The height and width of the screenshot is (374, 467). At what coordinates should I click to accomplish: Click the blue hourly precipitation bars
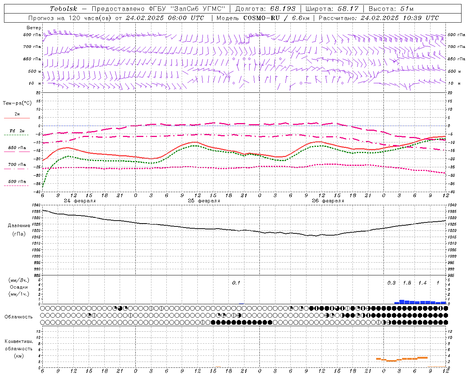(420, 302)
